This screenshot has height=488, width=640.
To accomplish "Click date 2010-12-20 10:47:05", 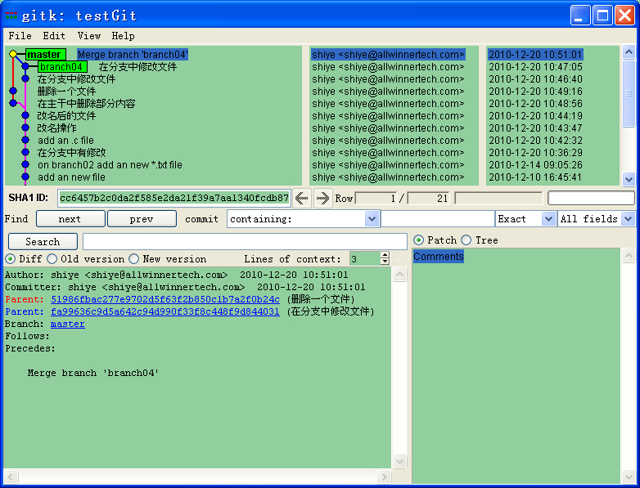I will (x=535, y=67).
